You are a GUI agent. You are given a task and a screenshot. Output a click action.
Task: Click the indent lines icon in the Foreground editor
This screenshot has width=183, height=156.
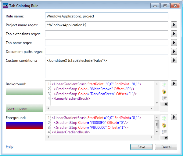(x=164, y=132)
